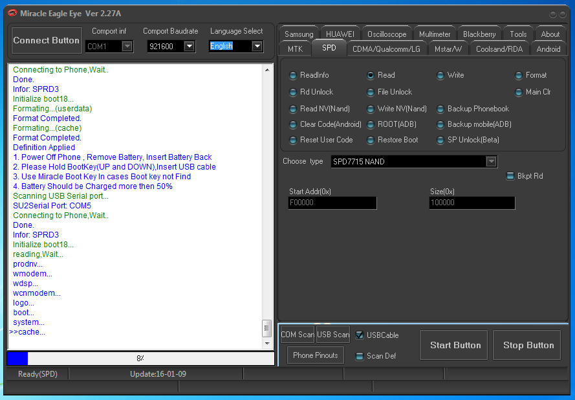Open the Language Select dropdown
This screenshot has height=400, width=575.
tap(257, 46)
